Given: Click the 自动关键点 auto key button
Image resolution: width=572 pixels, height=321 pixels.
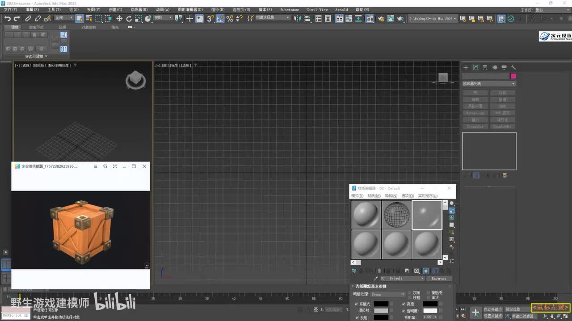Looking at the screenshot, I should click(493, 309).
